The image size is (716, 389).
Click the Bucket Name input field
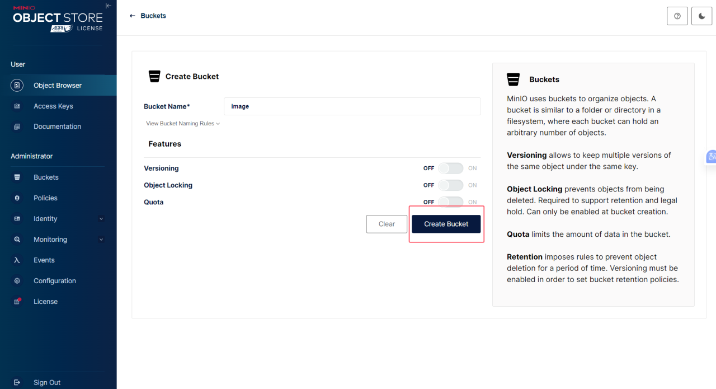(352, 106)
